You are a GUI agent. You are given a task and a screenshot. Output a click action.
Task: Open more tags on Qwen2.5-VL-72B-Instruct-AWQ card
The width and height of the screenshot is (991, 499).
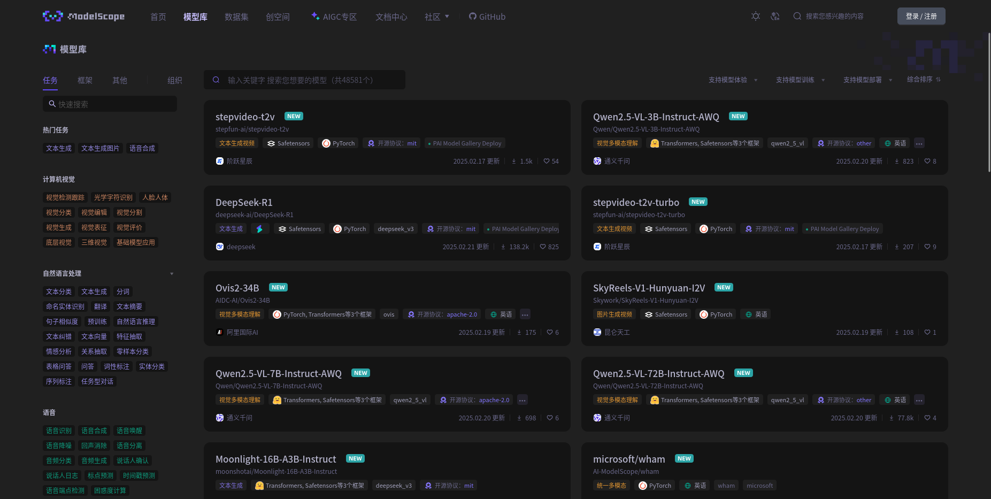(x=919, y=400)
